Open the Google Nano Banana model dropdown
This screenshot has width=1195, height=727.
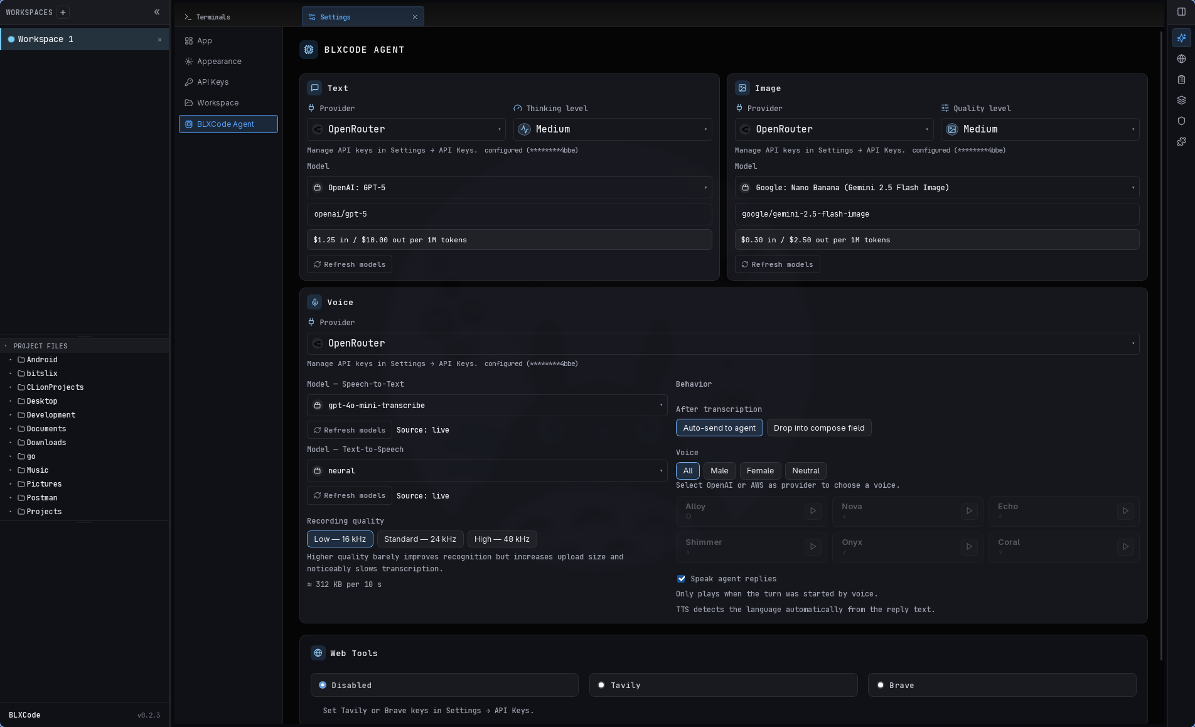[937, 188]
